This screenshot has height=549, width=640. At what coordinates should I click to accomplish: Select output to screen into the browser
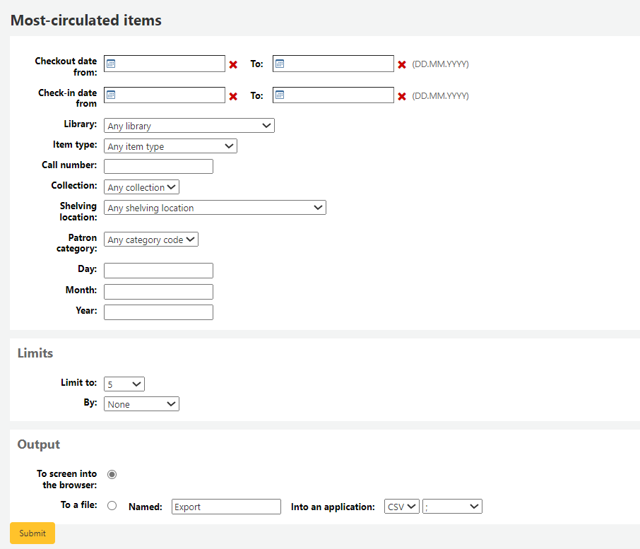[112, 474]
